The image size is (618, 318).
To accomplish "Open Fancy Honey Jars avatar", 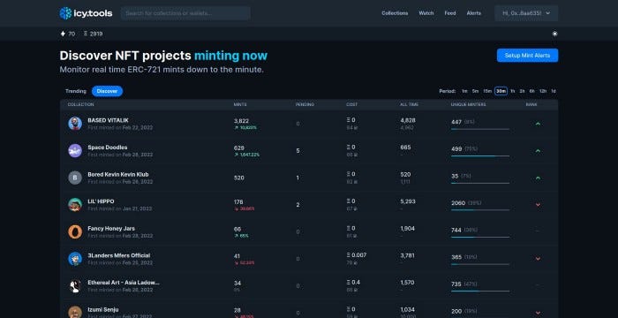I will click(x=75, y=232).
